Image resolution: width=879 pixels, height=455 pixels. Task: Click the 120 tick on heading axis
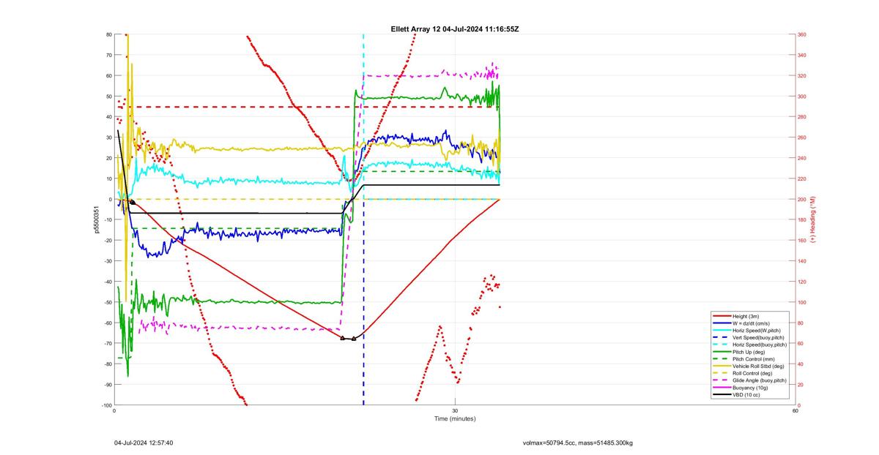pyautogui.click(x=801, y=282)
